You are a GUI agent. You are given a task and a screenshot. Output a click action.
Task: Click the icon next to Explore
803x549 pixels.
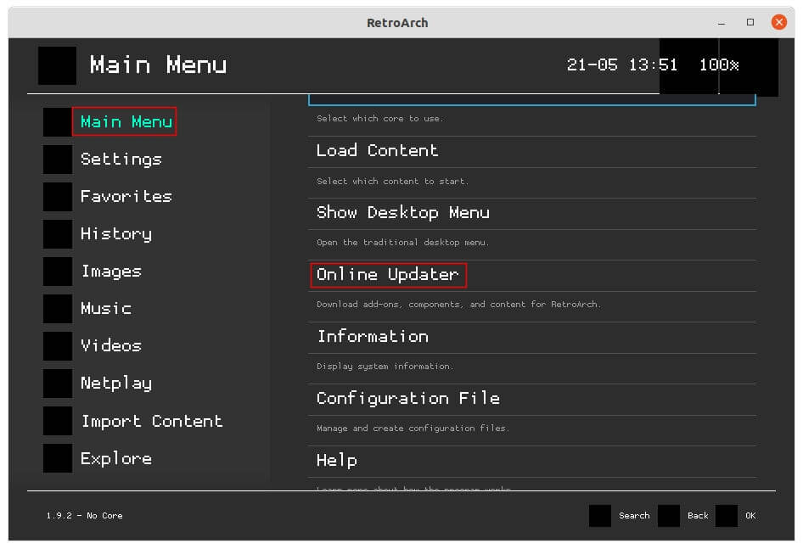58,458
